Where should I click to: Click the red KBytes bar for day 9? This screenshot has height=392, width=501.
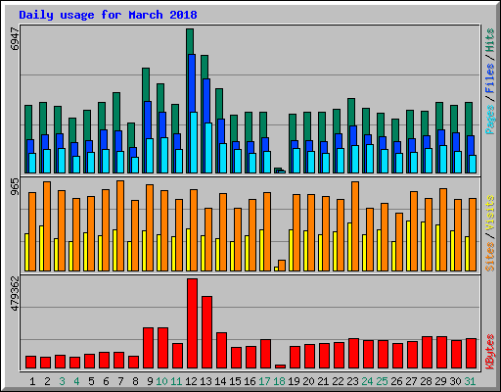(x=148, y=348)
